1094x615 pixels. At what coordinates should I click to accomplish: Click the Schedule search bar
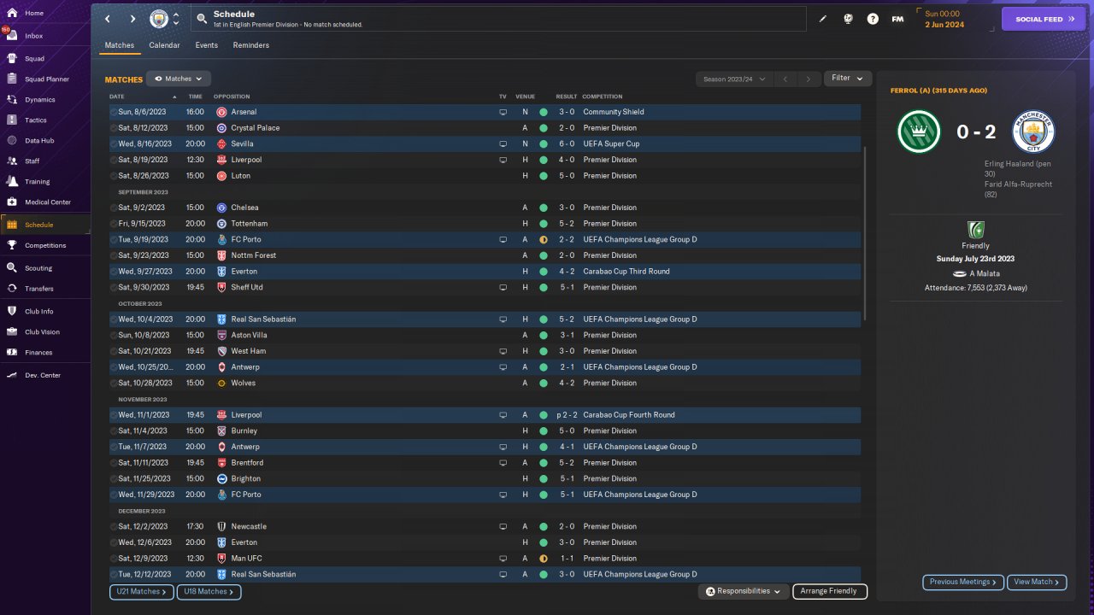(x=500, y=19)
